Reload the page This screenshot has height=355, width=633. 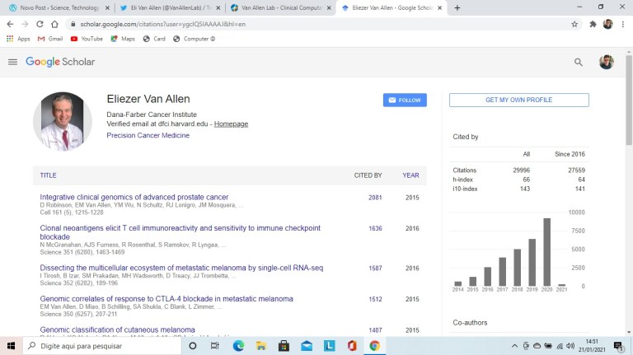pyautogui.click(x=40, y=24)
